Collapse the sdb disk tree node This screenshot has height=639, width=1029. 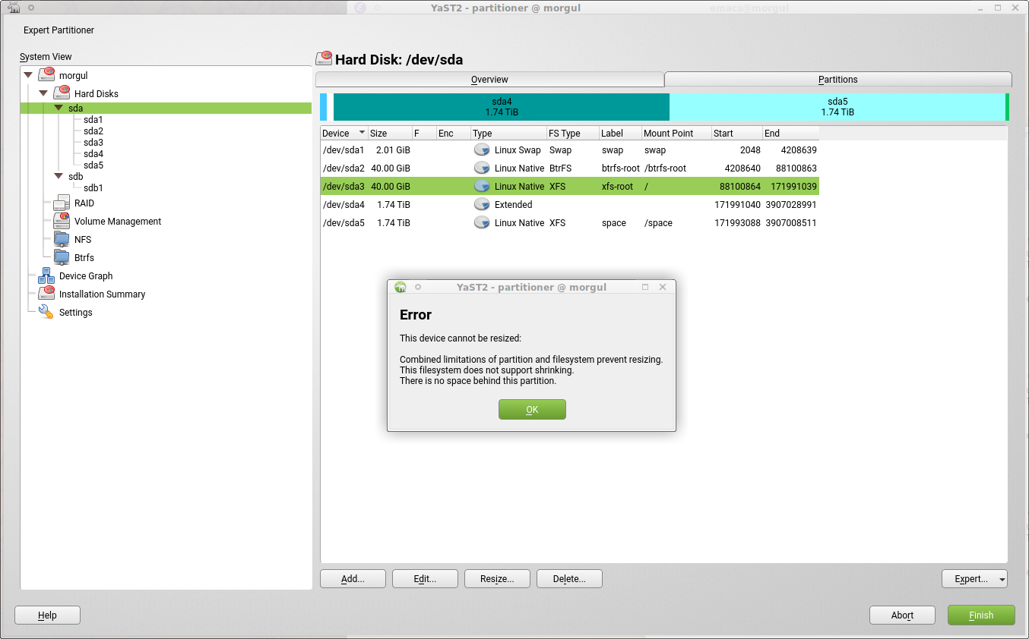pyautogui.click(x=59, y=177)
